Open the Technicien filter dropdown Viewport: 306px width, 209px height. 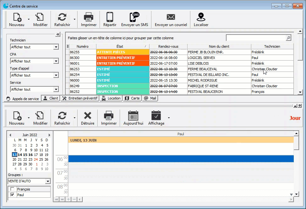click(56, 47)
